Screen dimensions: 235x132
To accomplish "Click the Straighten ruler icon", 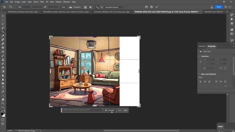I will pos(70,7).
